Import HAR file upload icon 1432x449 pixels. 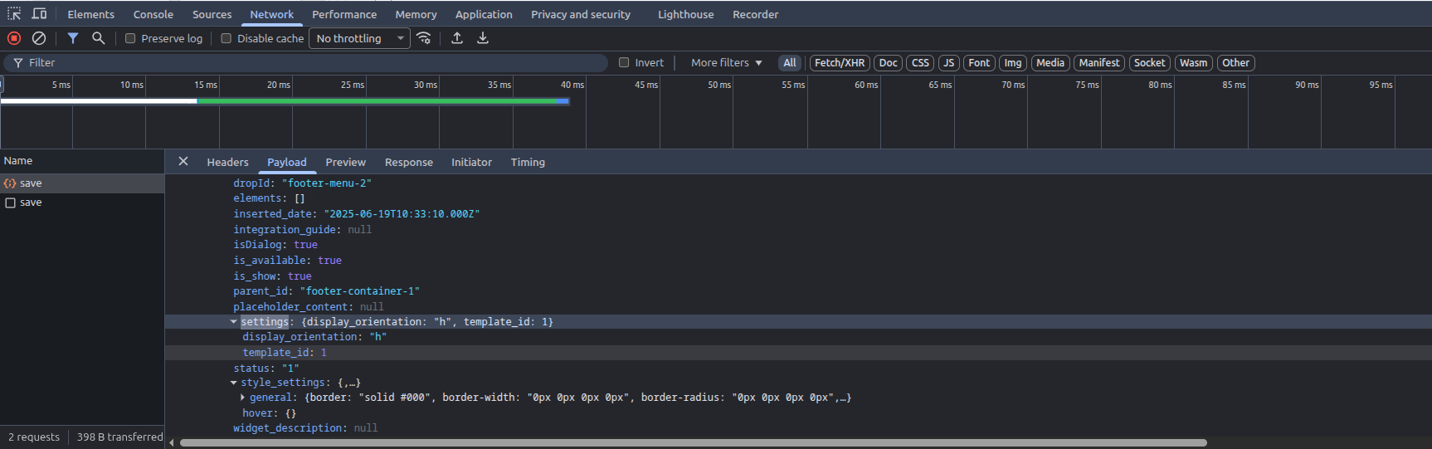coord(457,38)
